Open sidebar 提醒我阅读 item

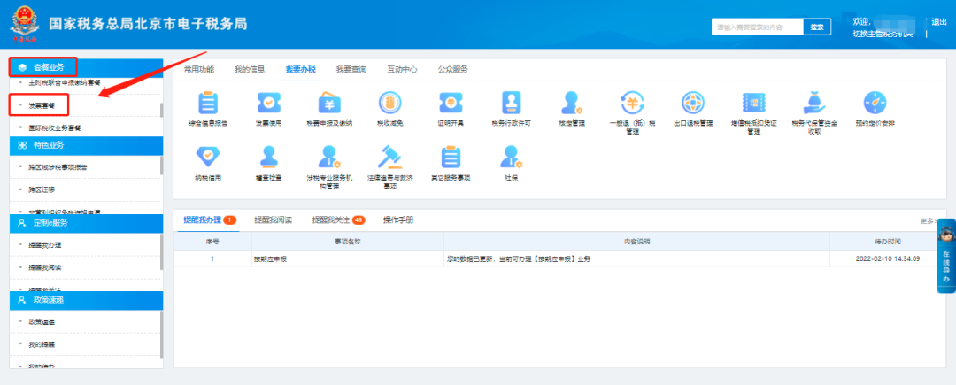click(44, 267)
